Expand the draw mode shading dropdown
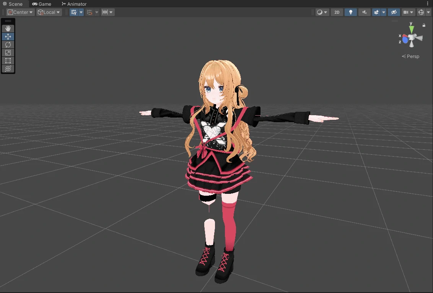The image size is (433, 293). [x=322, y=12]
